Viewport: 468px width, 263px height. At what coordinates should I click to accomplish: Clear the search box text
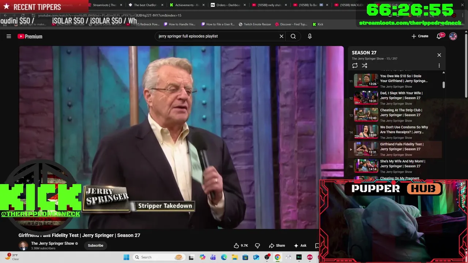[282, 36]
